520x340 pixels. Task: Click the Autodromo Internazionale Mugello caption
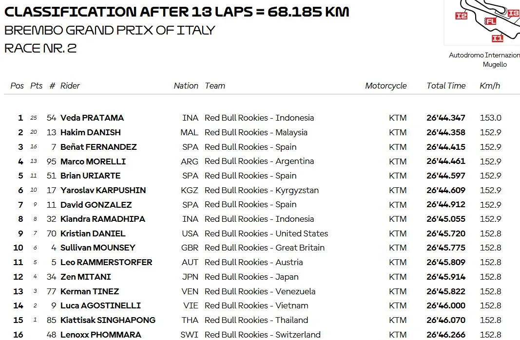pos(484,60)
